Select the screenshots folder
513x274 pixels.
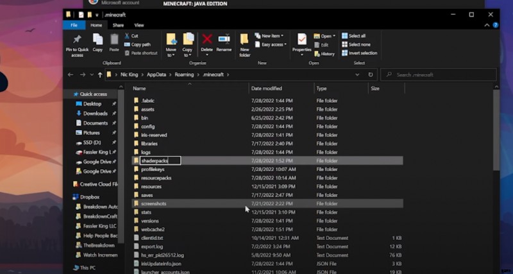[x=154, y=203]
